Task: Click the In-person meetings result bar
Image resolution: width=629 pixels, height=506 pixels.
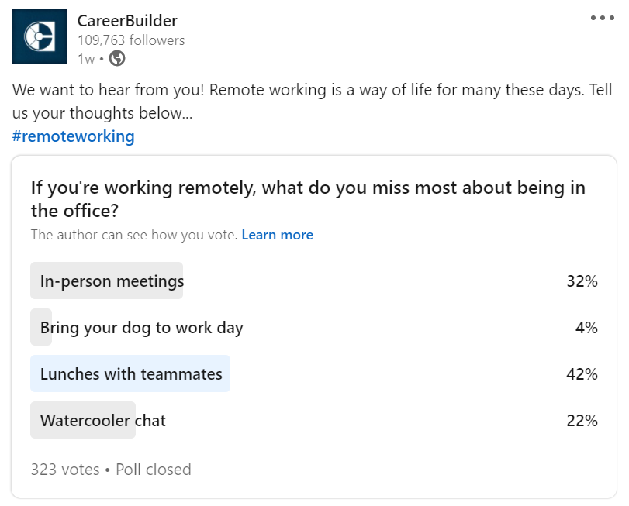Action: coord(107,281)
